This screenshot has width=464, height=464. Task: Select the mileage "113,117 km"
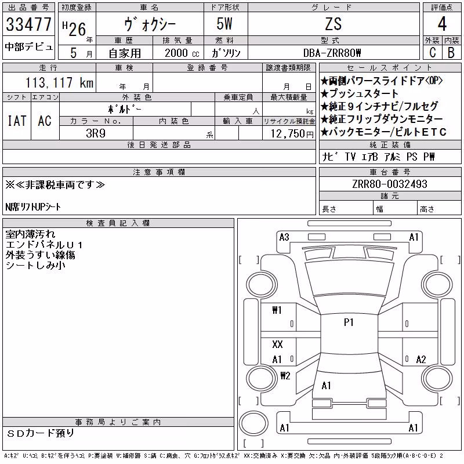[x=60, y=82]
